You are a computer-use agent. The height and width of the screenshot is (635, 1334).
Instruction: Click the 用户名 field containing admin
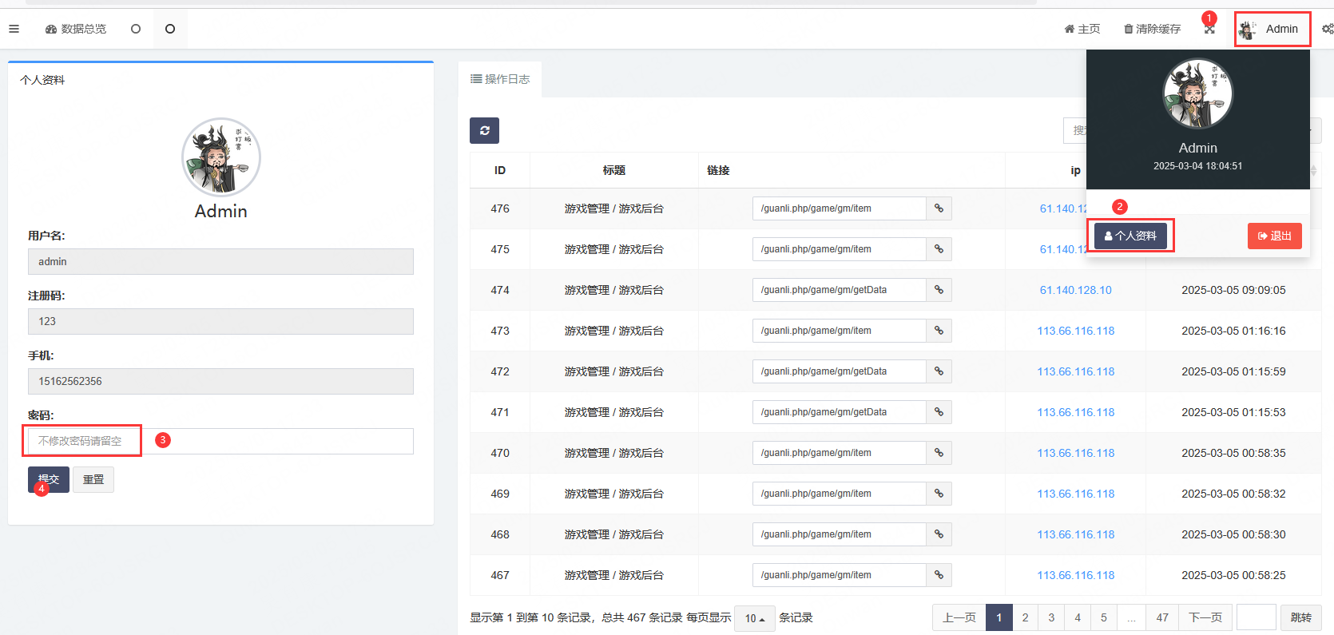tap(220, 261)
